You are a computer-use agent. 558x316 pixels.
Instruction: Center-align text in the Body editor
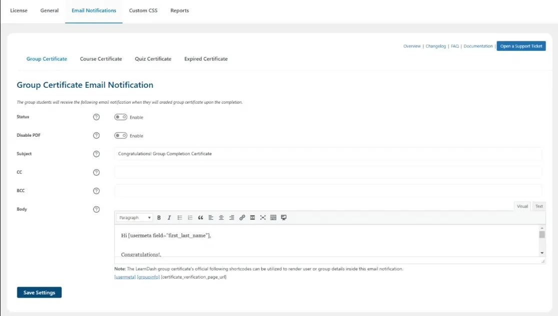pos(221,218)
